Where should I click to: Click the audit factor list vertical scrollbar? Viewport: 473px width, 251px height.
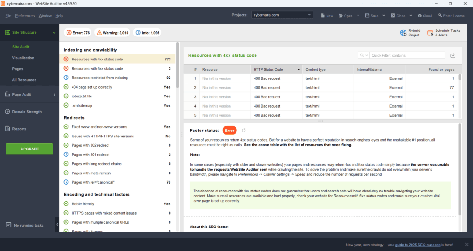click(178, 65)
